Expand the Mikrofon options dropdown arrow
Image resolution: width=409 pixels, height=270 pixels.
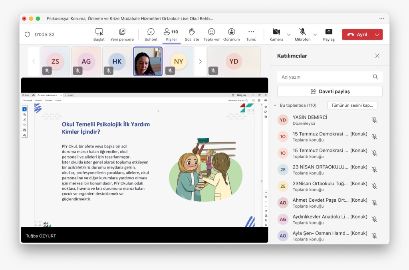pos(315,35)
